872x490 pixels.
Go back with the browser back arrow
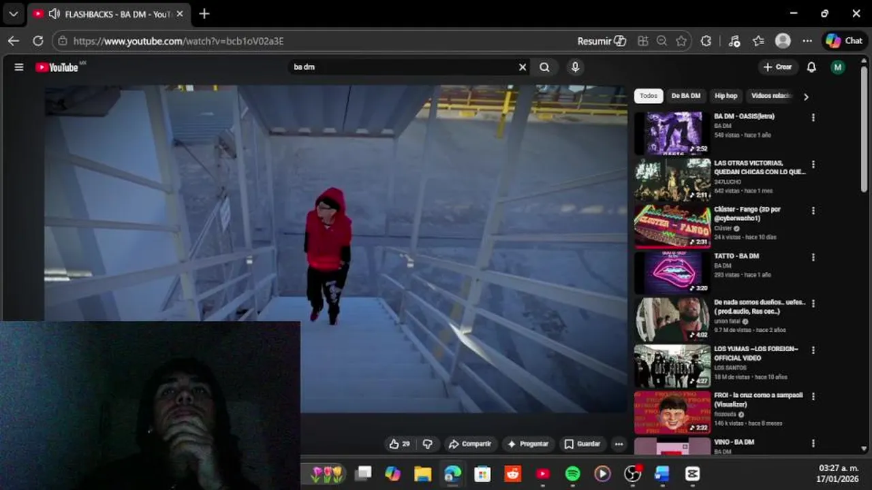pyautogui.click(x=14, y=41)
